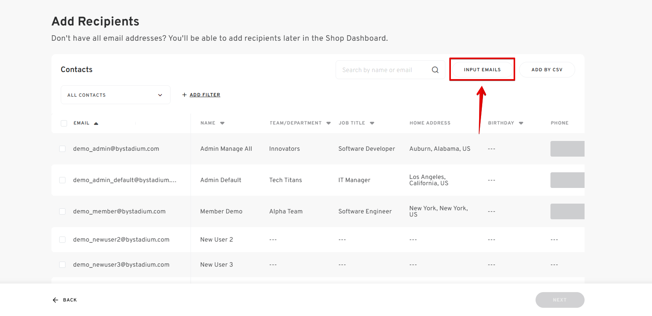Select the demo_member@bystadium.com checkbox
This screenshot has height=316, width=652.
pos(62,211)
